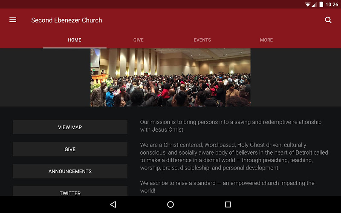This screenshot has width=341, height=213.
Task: Open the hamburger navigation menu
Action: click(13, 20)
